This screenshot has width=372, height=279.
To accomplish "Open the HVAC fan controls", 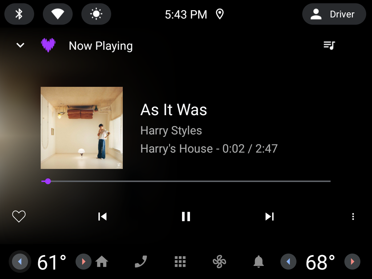I will (x=219, y=262).
